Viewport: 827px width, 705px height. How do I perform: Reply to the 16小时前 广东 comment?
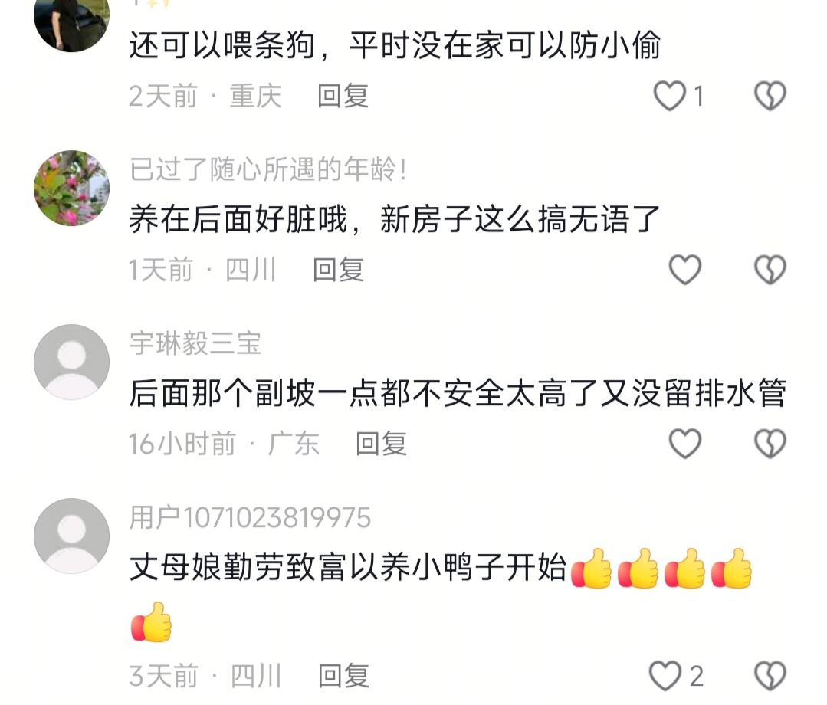coord(382,443)
